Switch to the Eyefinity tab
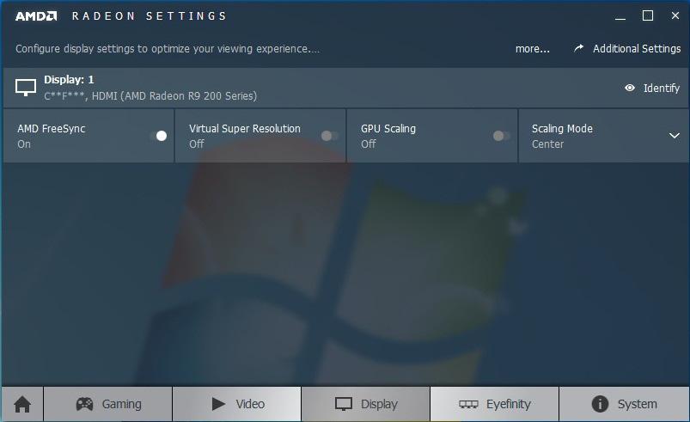Viewport: 690px width, 422px height. click(495, 404)
